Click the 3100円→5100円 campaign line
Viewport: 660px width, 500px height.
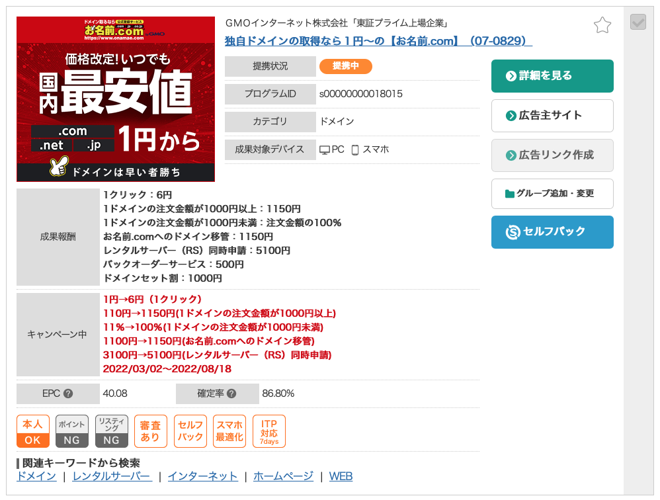(217, 354)
